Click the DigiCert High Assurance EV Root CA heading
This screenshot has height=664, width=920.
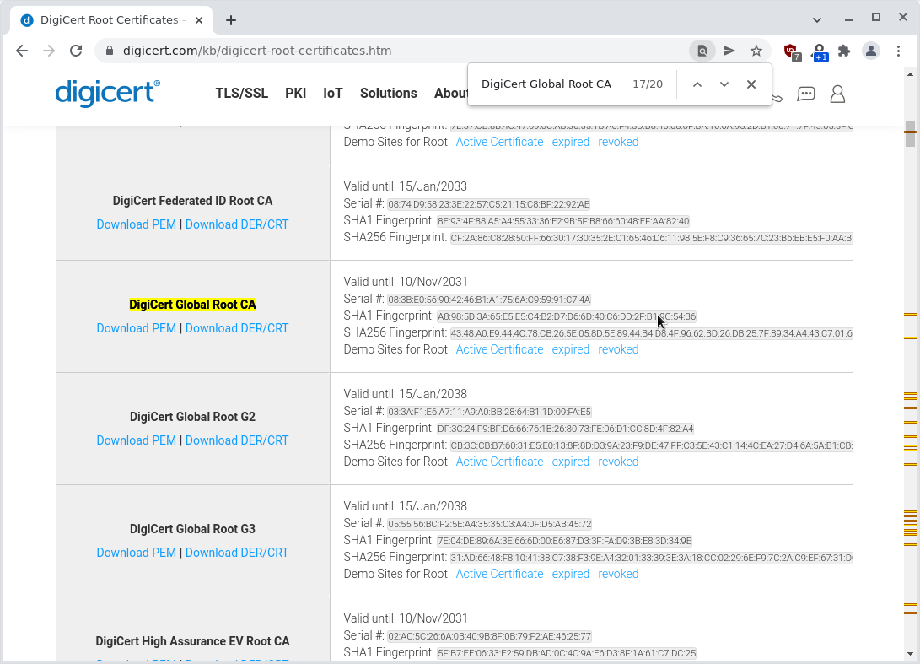(192, 641)
